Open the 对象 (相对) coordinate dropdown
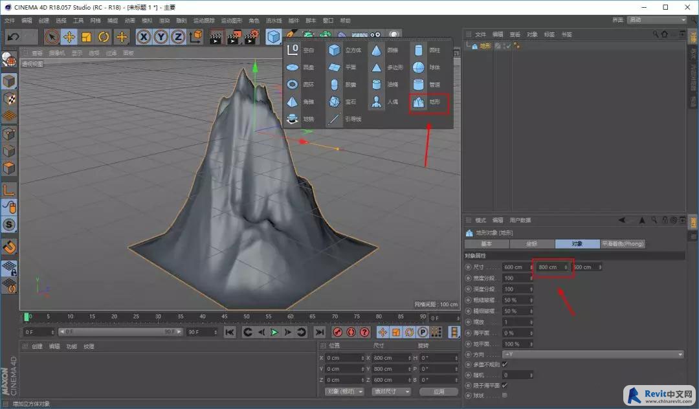The height and width of the screenshot is (409, 699). pyautogui.click(x=344, y=391)
